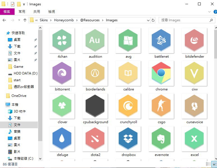Open recent locations dropdown arrow
The image size is (217, 168).
pos(19,20)
